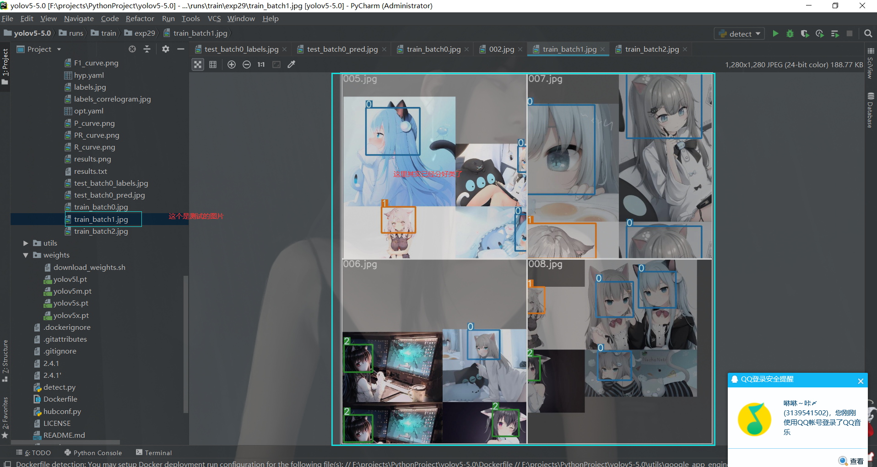The width and height of the screenshot is (877, 467).
Task: Select labels_correlogram.jpg file
Action: (x=112, y=99)
